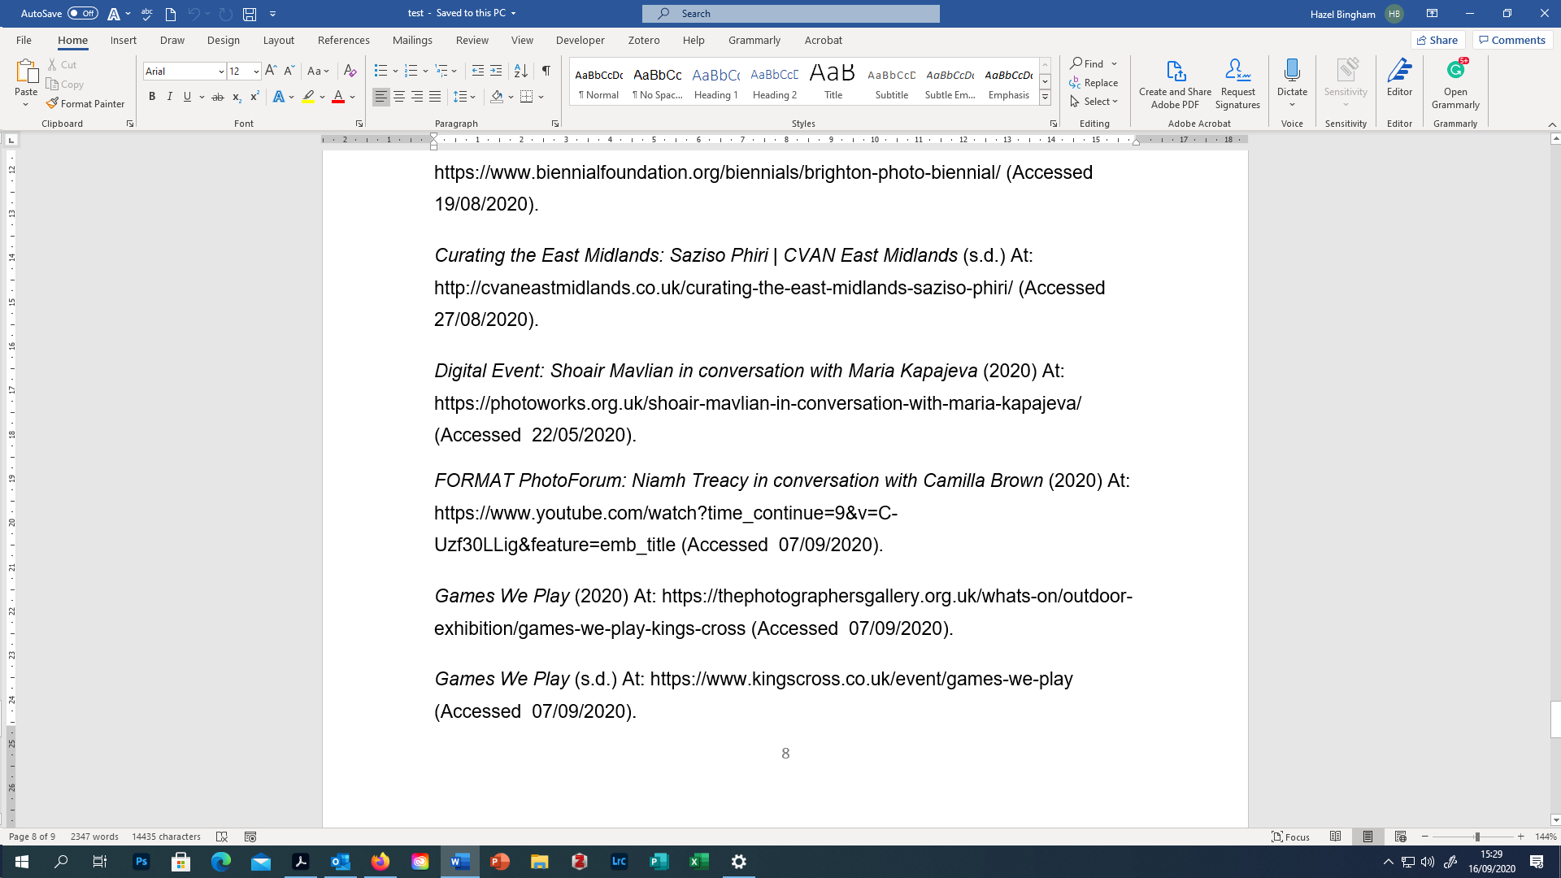This screenshot has height=878, width=1561.
Task: Select the Format Painter tool
Action: coord(85,103)
